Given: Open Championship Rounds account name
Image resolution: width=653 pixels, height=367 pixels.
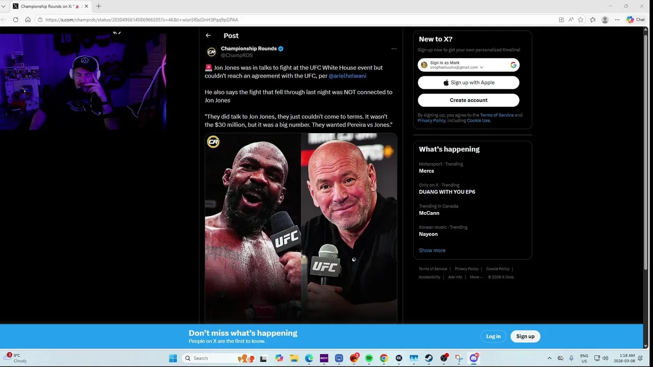Looking at the screenshot, I should click(249, 48).
